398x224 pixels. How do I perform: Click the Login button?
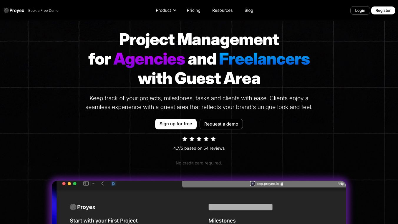(360, 10)
